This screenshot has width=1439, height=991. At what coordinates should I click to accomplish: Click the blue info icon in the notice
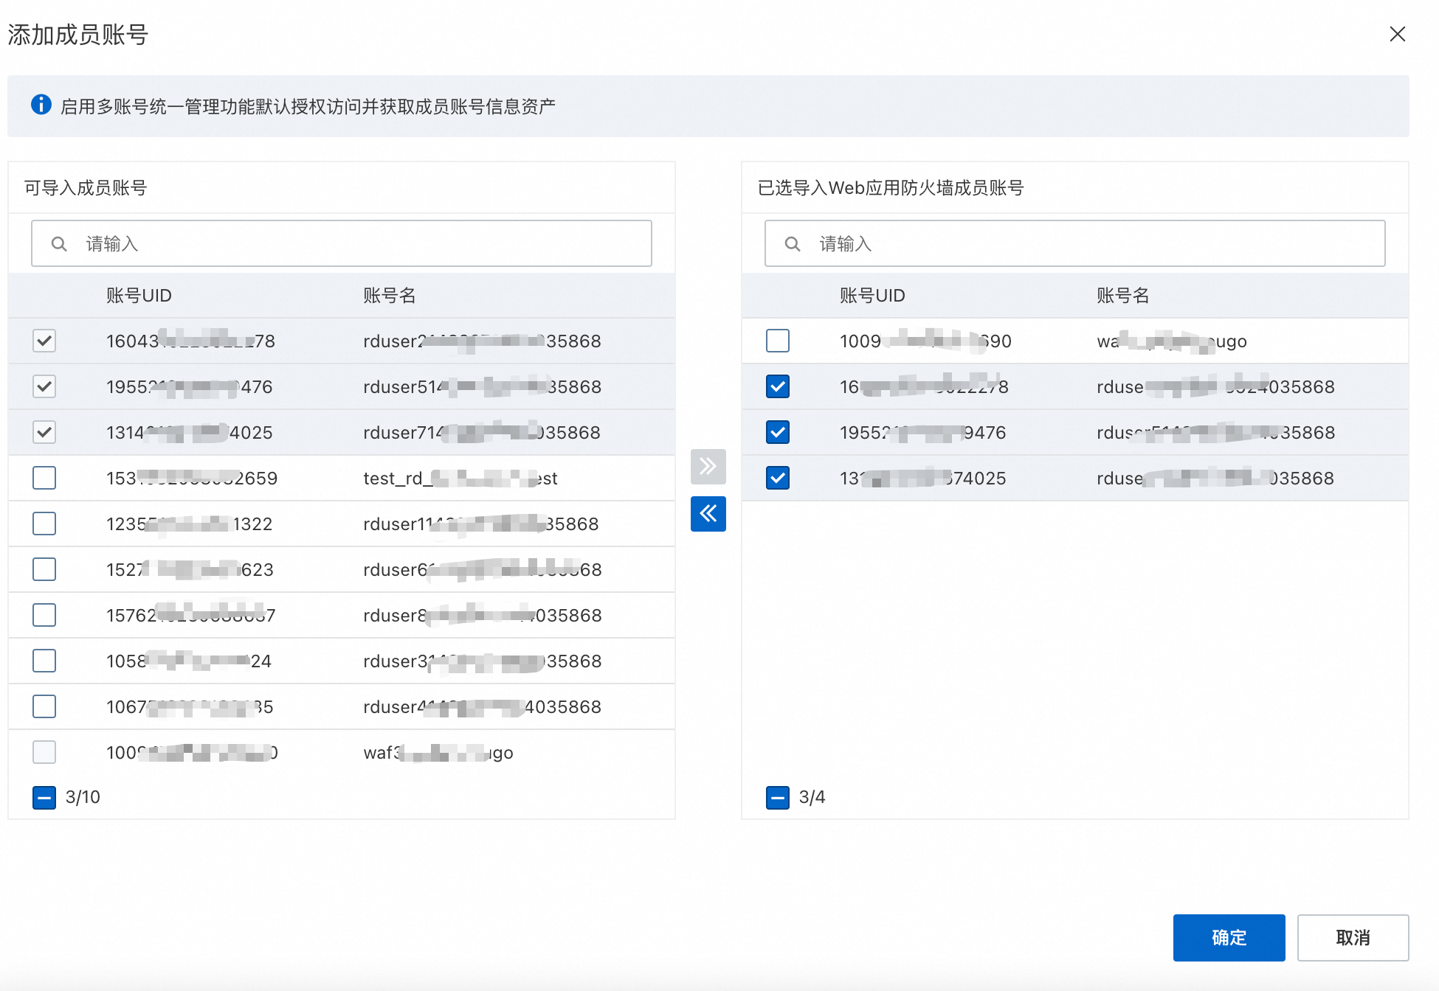[41, 105]
